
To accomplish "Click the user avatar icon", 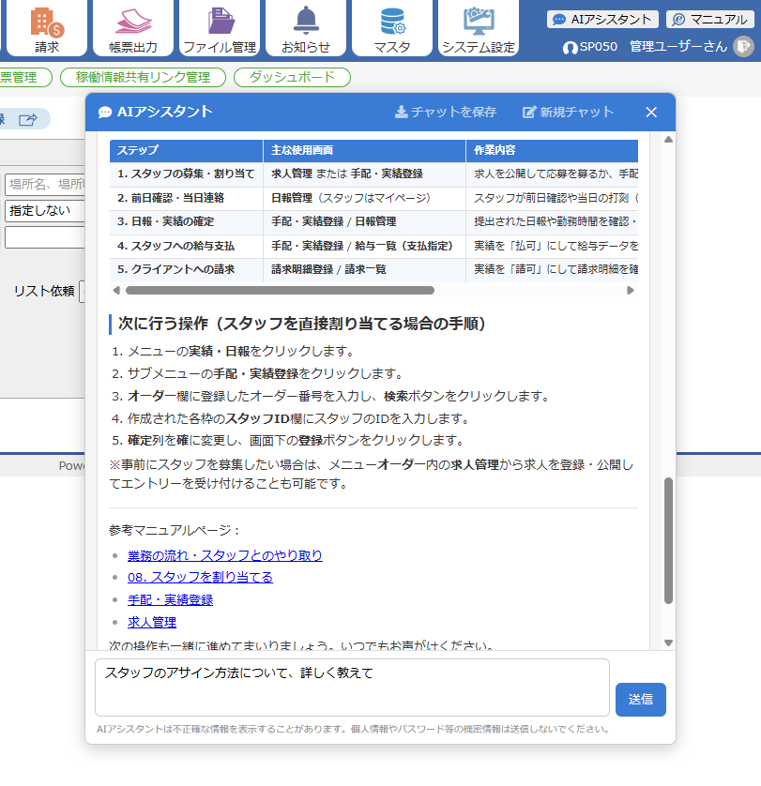I will pos(743,47).
